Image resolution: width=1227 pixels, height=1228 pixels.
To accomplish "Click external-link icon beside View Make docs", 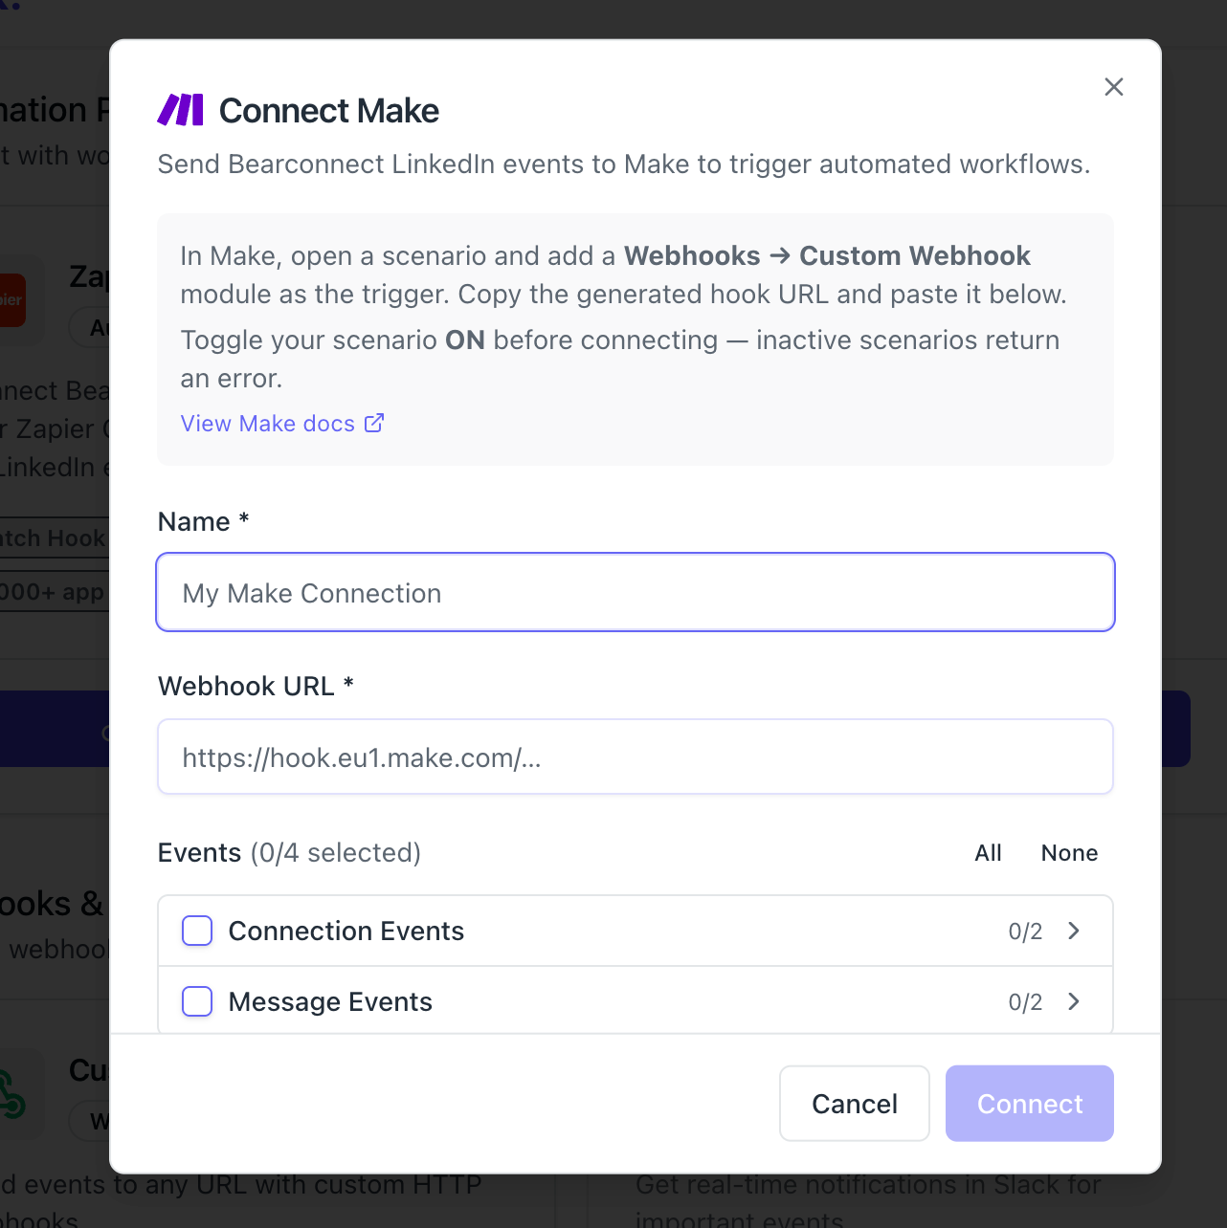I will pos(374,423).
